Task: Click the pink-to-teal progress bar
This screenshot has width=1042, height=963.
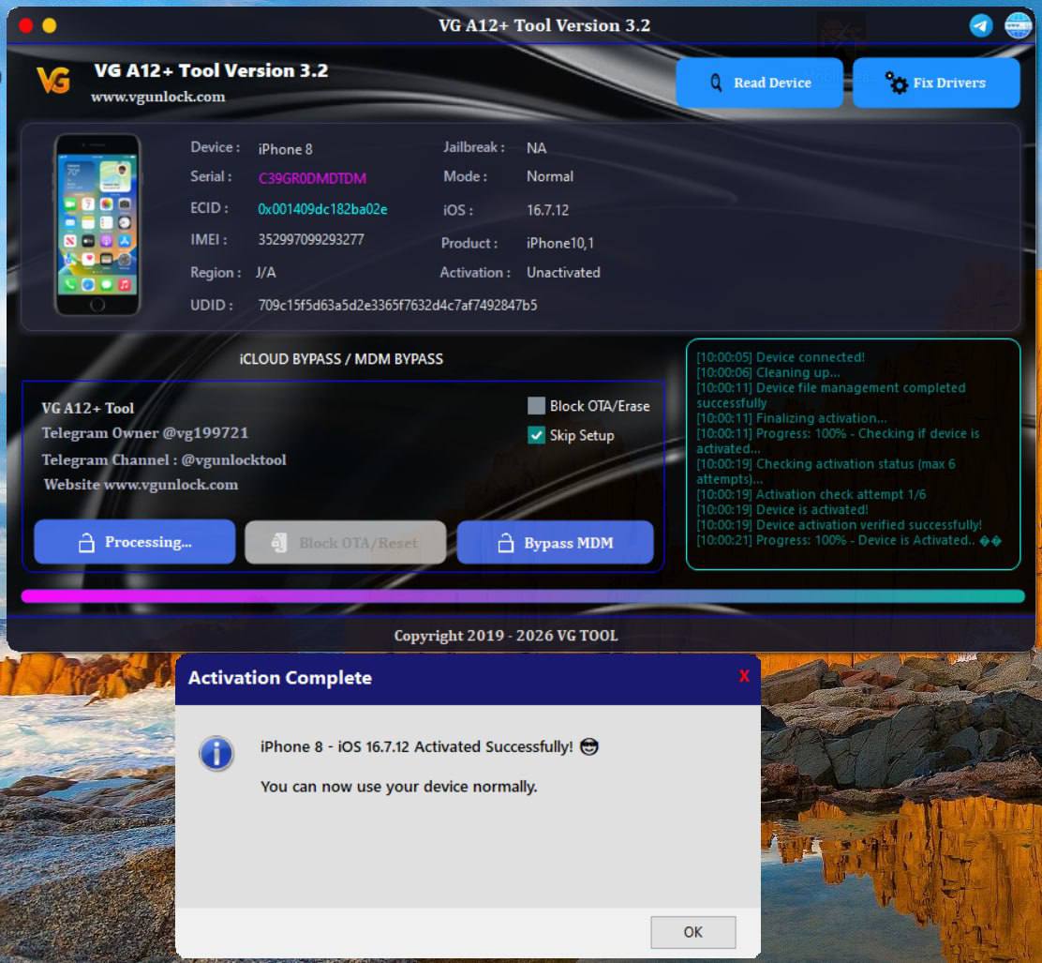Action: (x=522, y=596)
